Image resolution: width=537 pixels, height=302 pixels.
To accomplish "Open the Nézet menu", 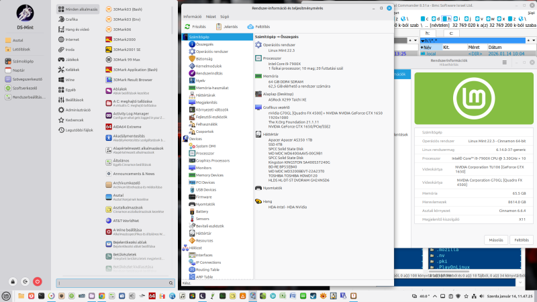I will click(211, 16).
